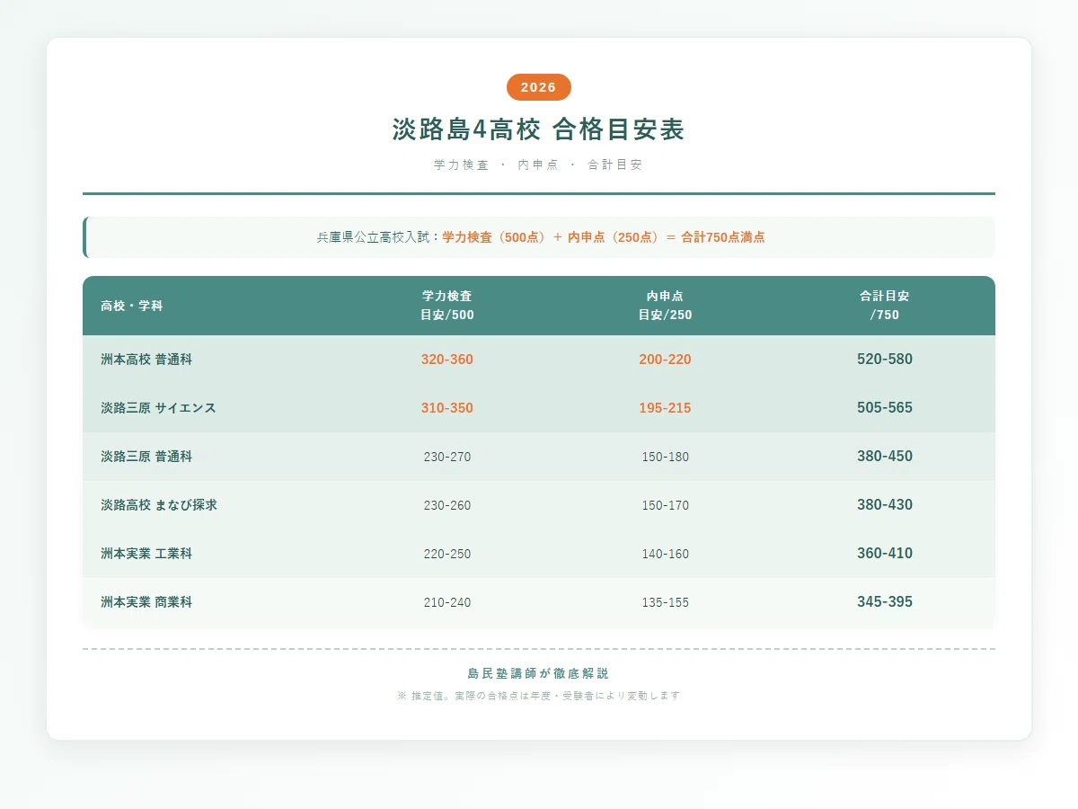This screenshot has height=809, width=1078.
Task: Click the subtitle "学力検査 ・ 内申点 ・ 合計目安"
Action: pos(539,165)
